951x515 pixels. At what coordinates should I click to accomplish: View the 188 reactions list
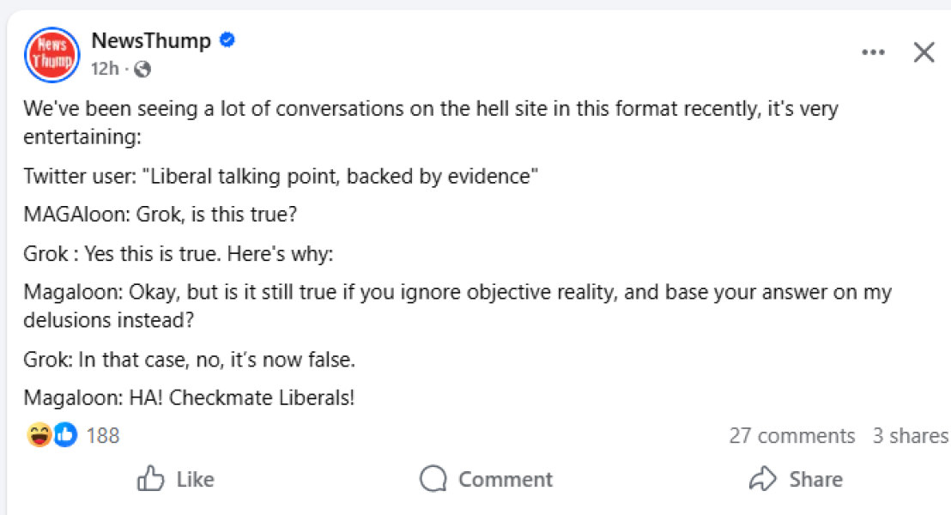[103, 436]
